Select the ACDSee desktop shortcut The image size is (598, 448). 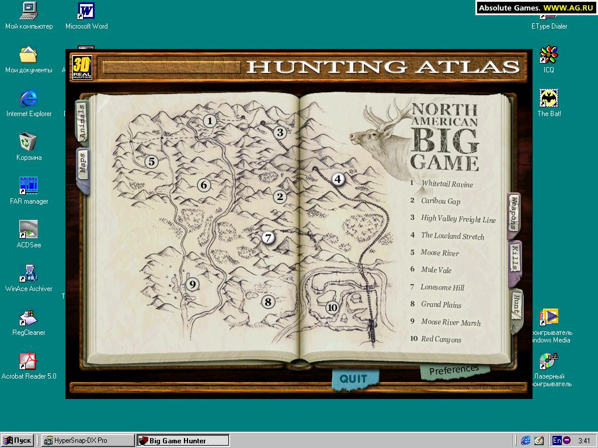pyautogui.click(x=29, y=235)
